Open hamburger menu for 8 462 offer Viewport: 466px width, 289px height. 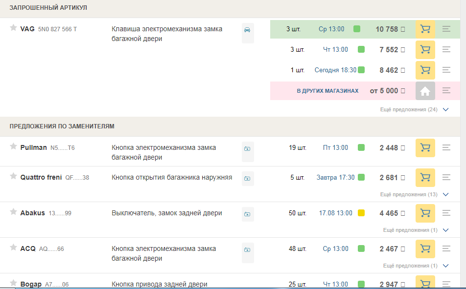(446, 70)
